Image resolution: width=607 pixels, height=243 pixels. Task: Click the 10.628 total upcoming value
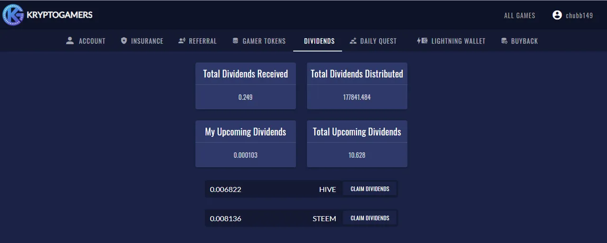coord(357,155)
